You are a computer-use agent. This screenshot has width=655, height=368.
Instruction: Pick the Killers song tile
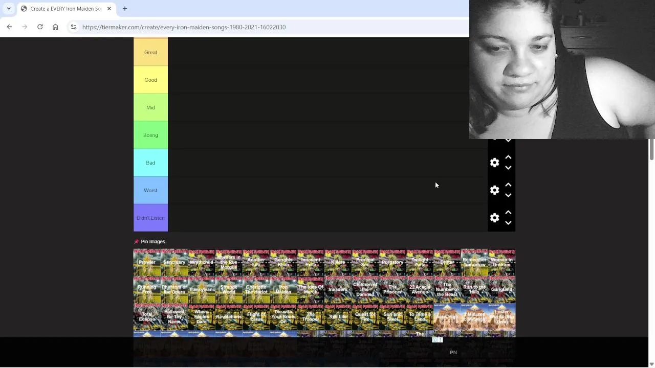coord(338,263)
